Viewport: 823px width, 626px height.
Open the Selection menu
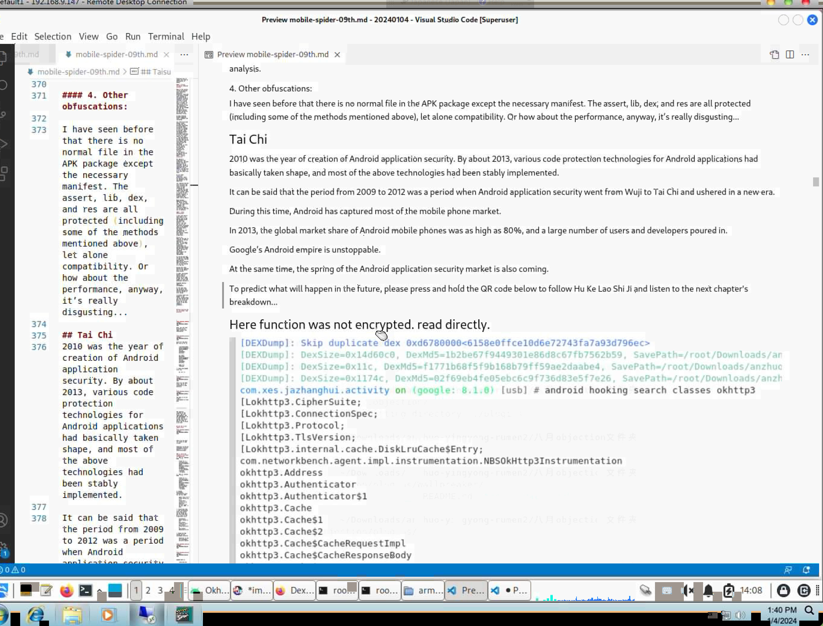pyautogui.click(x=53, y=36)
